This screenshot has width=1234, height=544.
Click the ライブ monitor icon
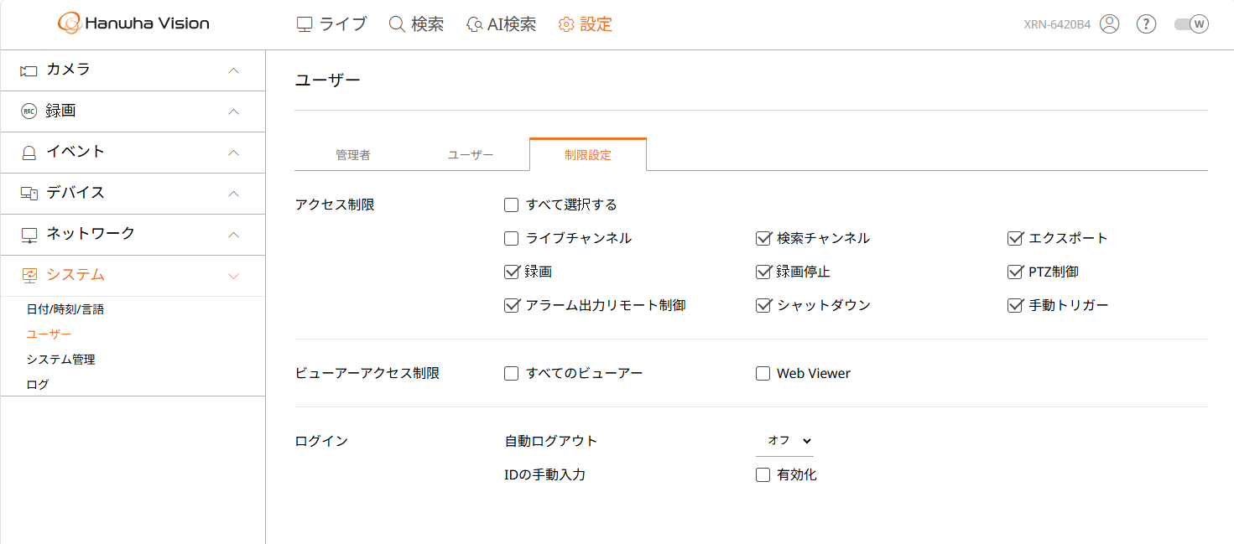tap(305, 24)
